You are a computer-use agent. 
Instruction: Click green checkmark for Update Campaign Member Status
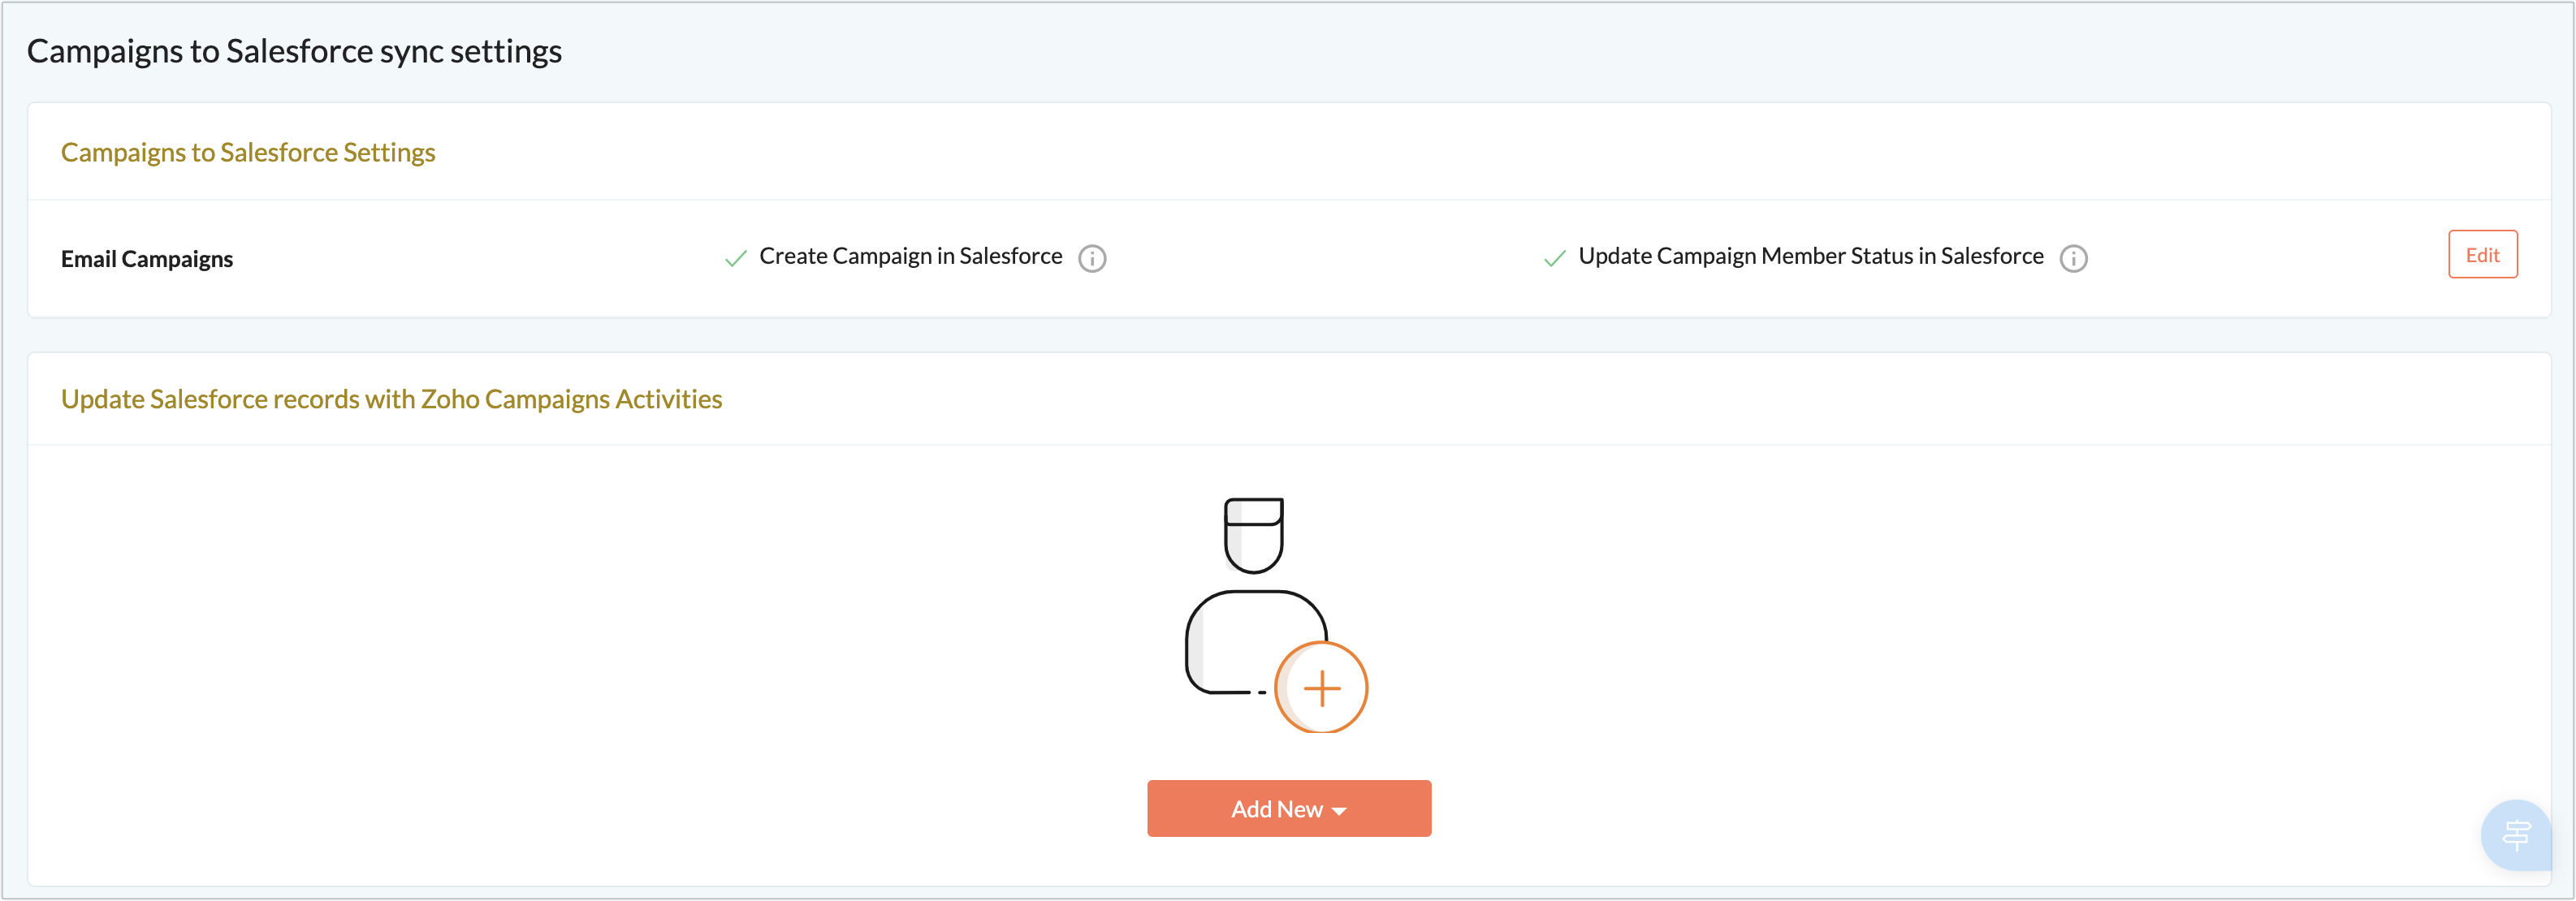(x=1554, y=258)
